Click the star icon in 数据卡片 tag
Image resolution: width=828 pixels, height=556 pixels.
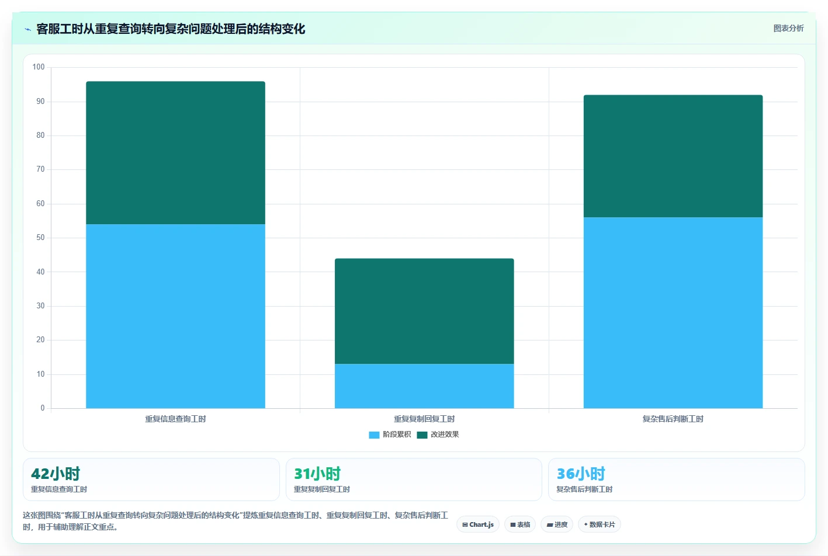(586, 524)
